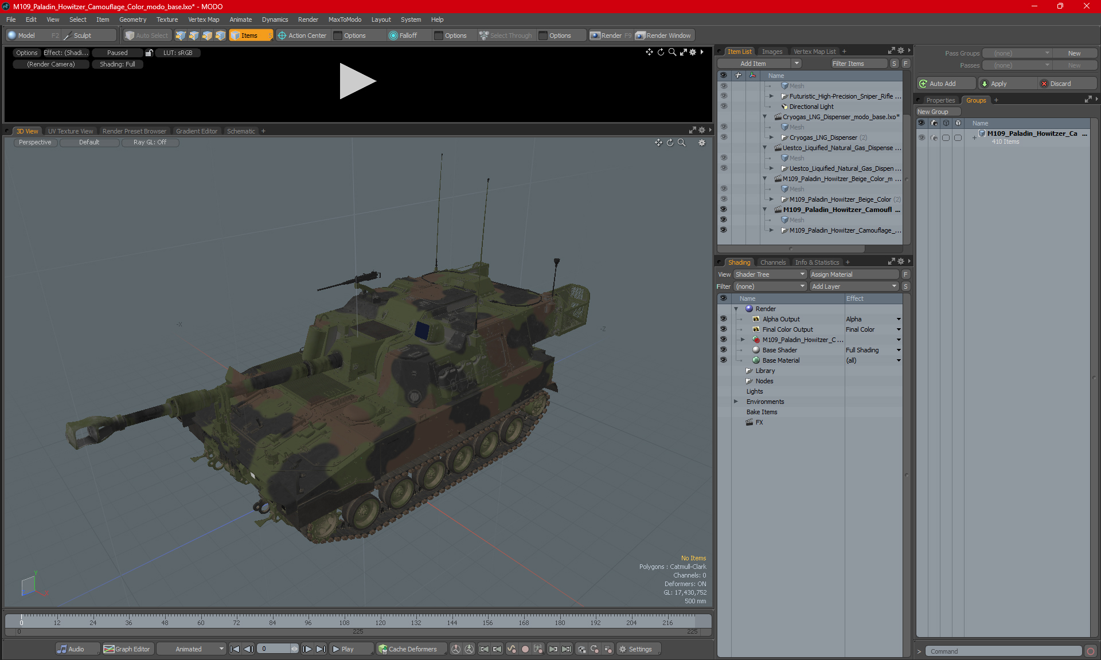Open the Vertex Map menu

click(x=204, y=19)
